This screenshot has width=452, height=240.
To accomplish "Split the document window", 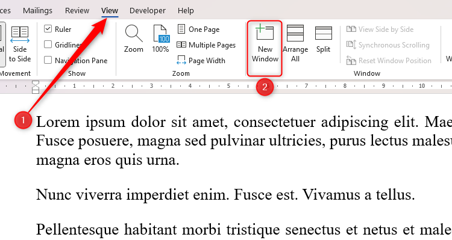I will (323, 39).
